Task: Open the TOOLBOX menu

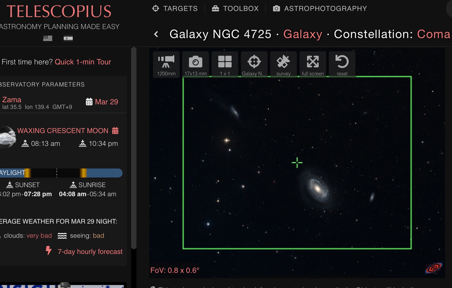Action: pyautogui.click(x=235, y=9)
